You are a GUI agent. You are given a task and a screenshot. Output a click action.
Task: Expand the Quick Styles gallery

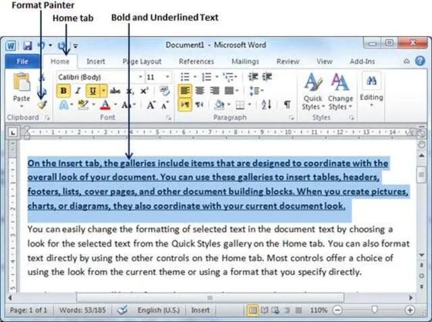[313, 91]
